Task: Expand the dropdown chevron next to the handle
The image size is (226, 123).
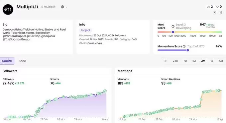Action: (x=66, y=7)
